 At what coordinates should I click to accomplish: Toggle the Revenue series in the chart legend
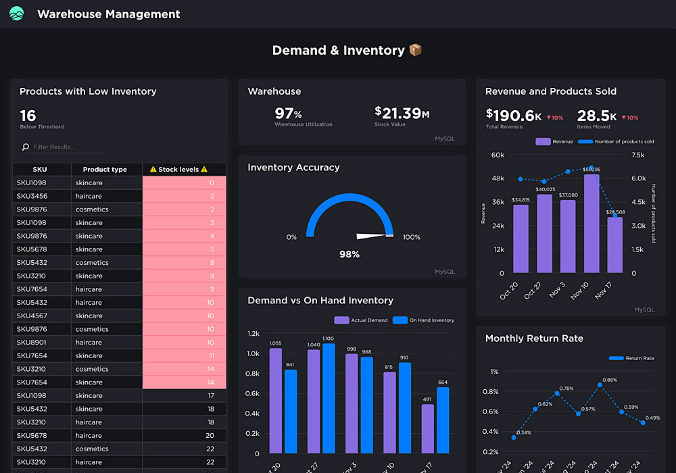pyautogui.click(x=554, y=142)
